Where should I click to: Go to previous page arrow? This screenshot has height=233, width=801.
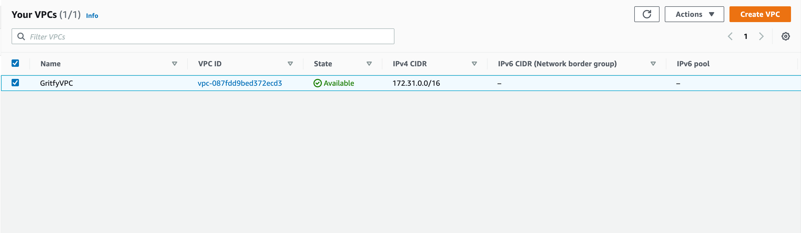(x=730, y=36)
